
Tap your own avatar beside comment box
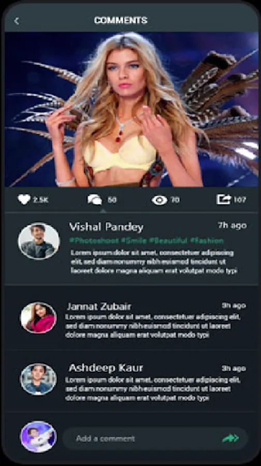tap(38, 436)
